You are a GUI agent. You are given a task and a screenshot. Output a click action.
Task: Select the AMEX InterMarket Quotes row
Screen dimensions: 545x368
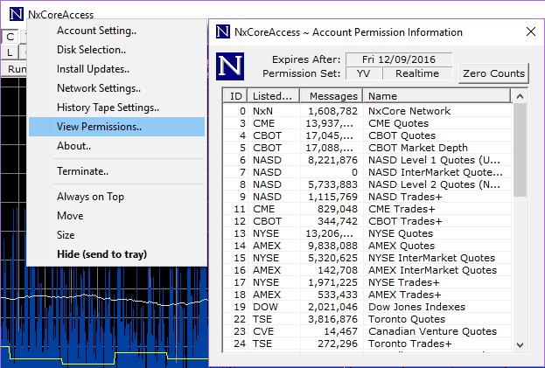tap(367, 270)
